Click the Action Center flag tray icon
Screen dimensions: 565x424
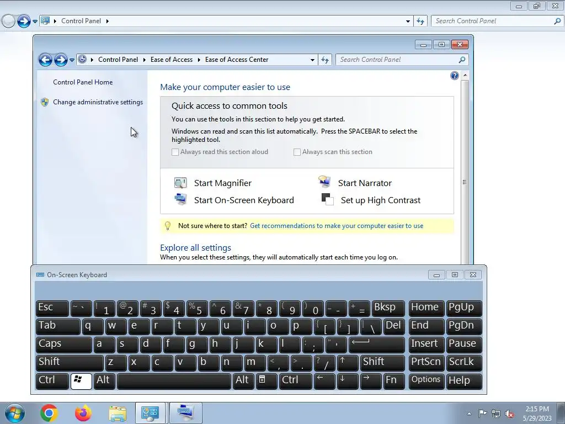482,414
